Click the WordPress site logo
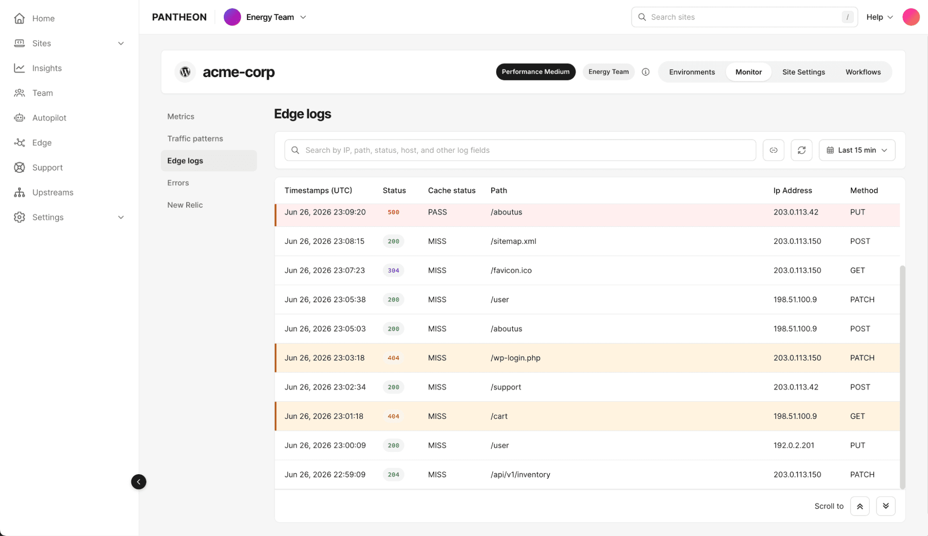Image resolution: width=928 pixels, height=536 pixels. click(x=185, y=72)
